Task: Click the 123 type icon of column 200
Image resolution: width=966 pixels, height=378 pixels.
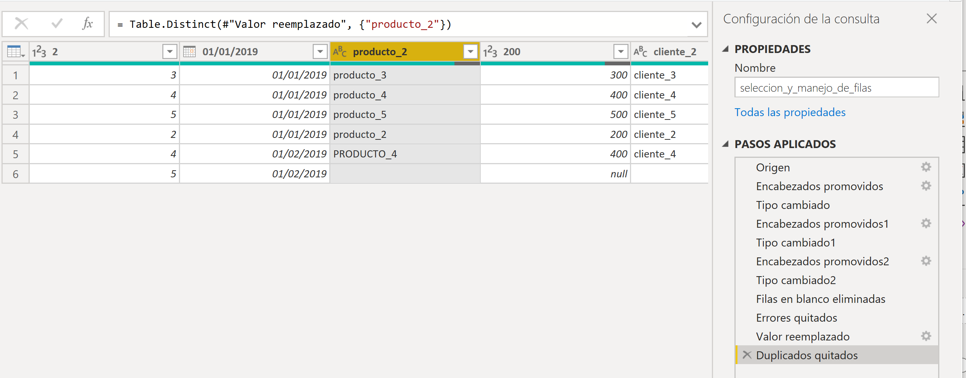Action: coord(491,52)
